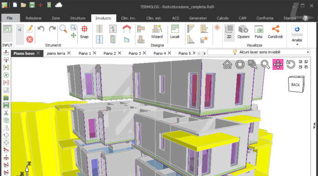Toggle the orbit rotation view button
This screenshot has width=318, height=176.
[240, 64]
